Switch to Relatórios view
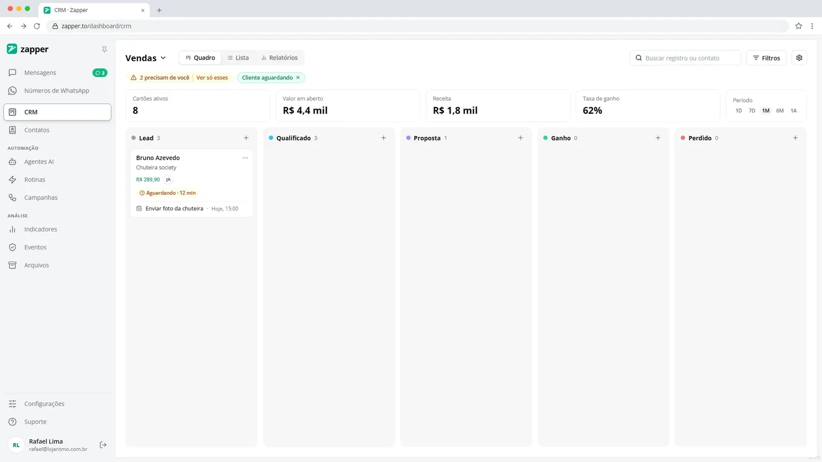 279,58
